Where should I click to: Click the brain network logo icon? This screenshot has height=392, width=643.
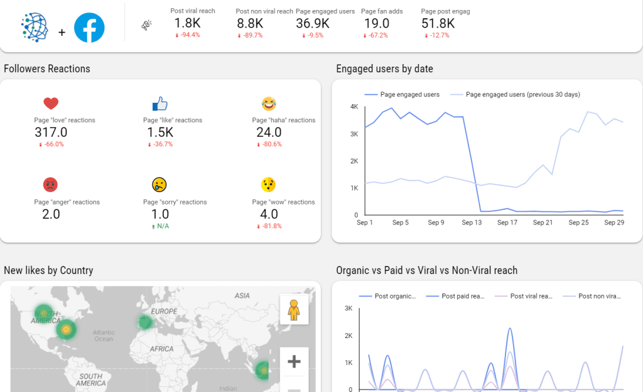coord(35,27)
